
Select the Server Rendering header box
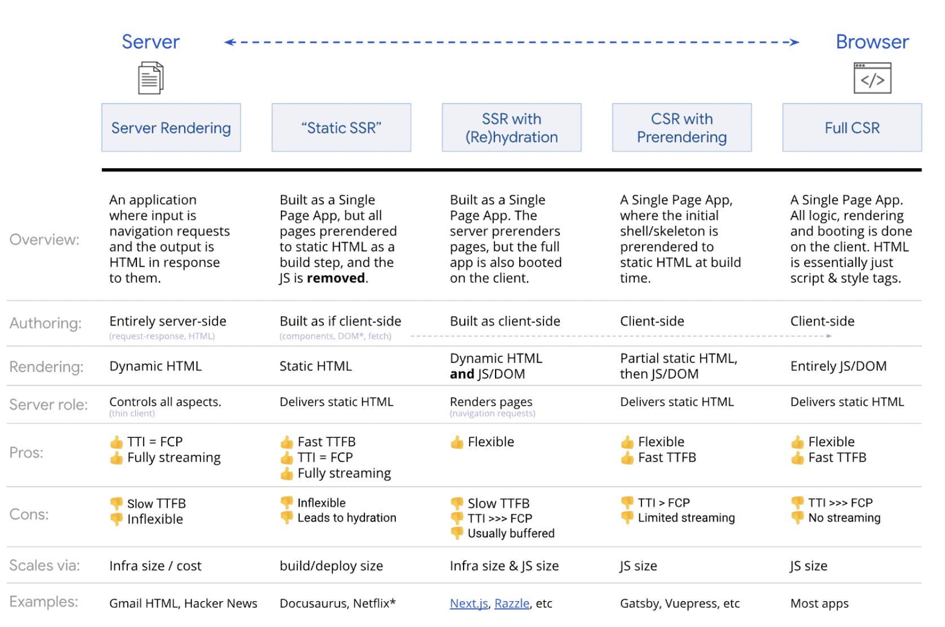pos(171,128)
